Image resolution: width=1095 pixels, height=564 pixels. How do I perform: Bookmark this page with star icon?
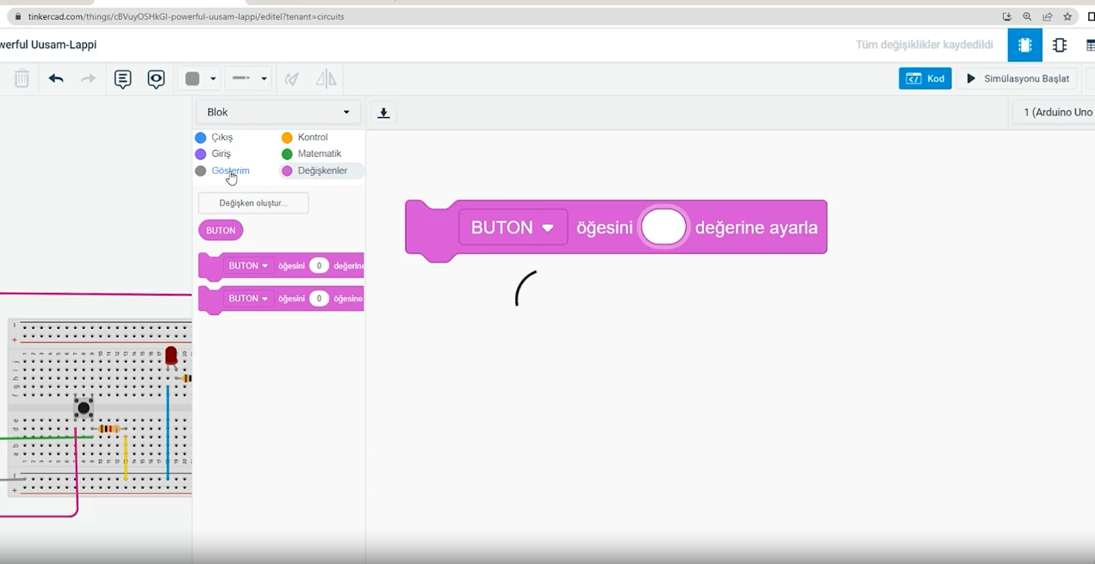[1067, 16]
